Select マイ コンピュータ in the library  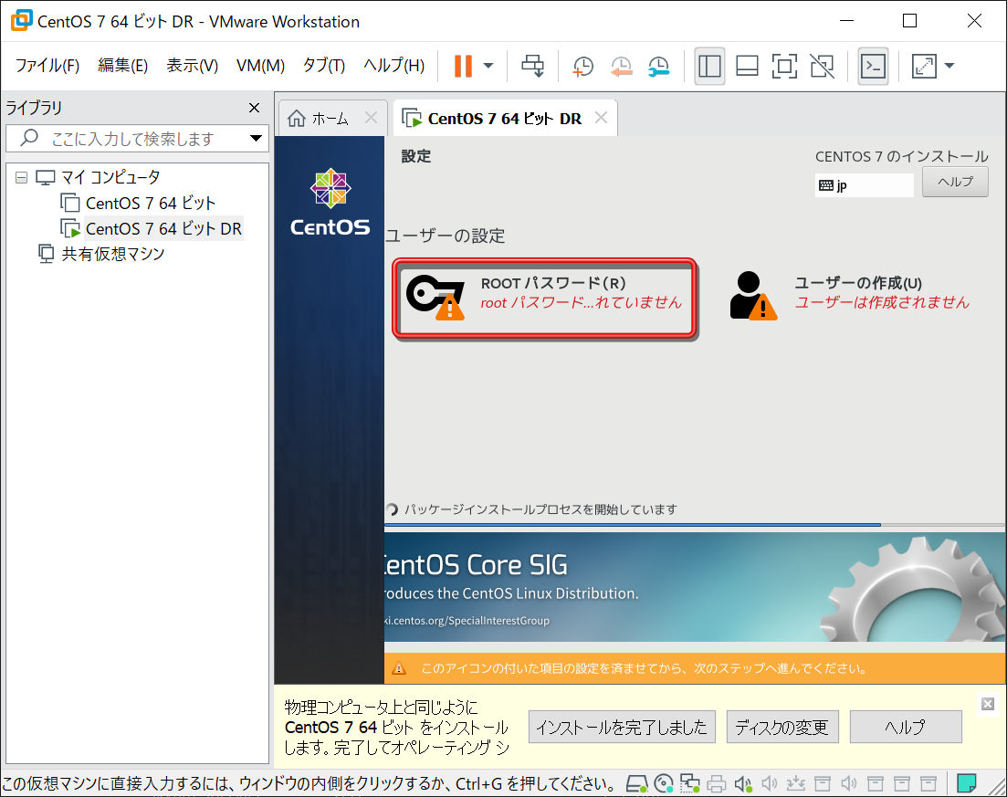[110, 177]
